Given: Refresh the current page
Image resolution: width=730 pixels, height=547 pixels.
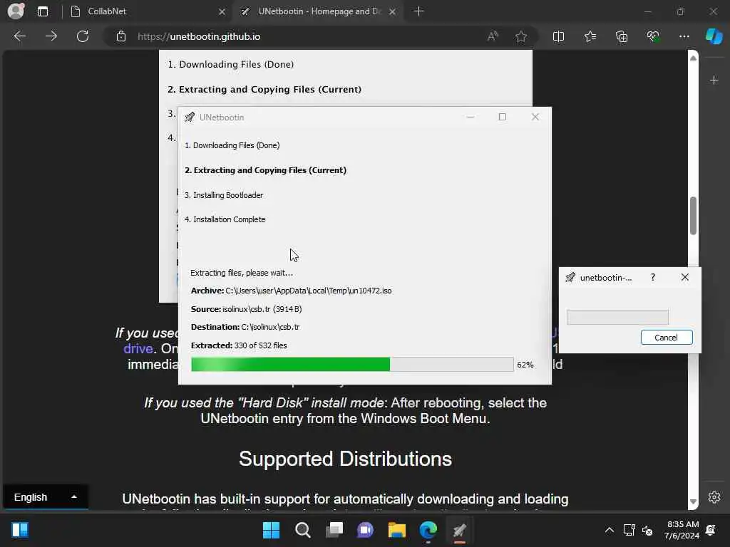Looking at the screenshot, I should (x=83, y=36).
